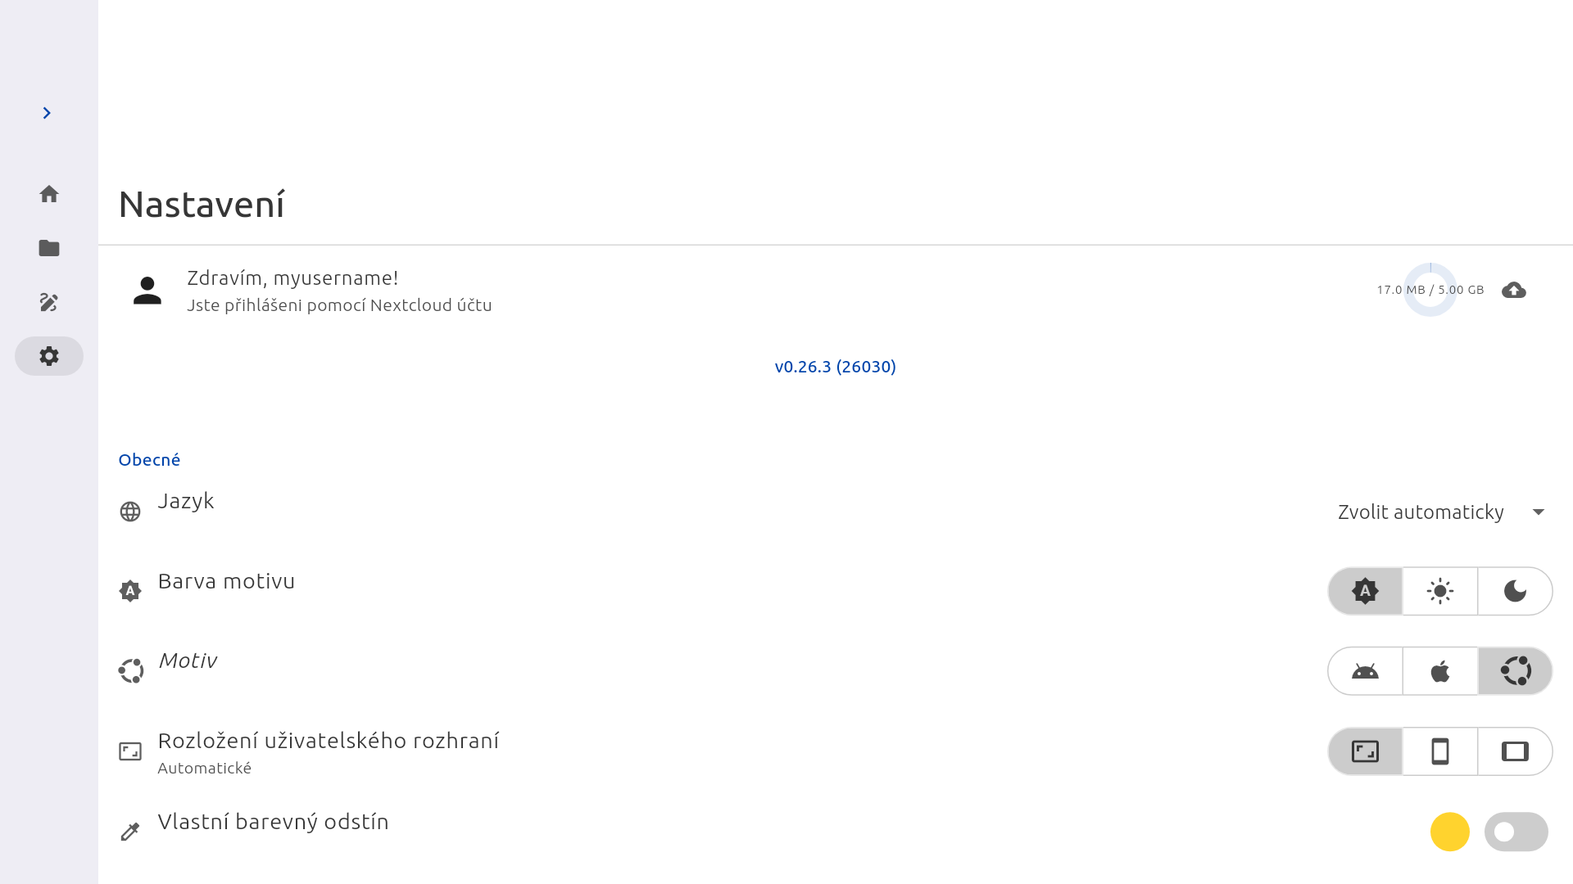
Task: Switch theme color to light mode
Action: tap(1440, 591)
